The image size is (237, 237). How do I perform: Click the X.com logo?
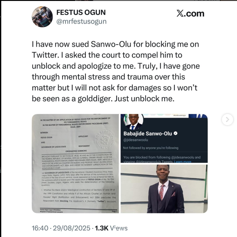tap(190, 14)
